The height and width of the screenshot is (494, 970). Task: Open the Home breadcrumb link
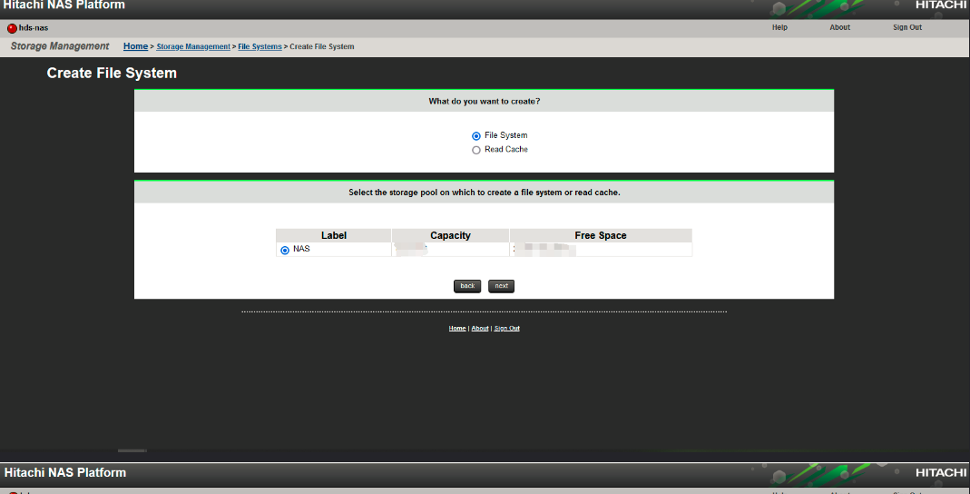[135, 46]
